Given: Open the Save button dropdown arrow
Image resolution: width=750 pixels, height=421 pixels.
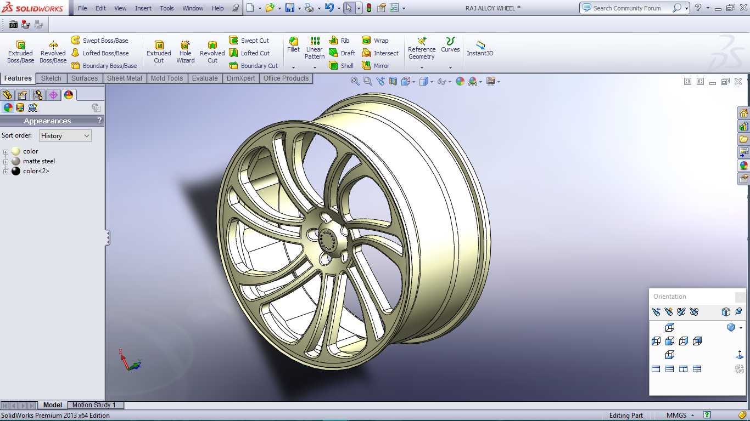Looking at the screenshot, I should click(x=299, y=8).
